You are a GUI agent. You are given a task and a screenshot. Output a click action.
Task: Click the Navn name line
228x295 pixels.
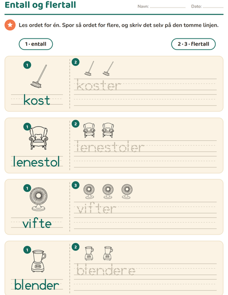[x=168, y=7]
